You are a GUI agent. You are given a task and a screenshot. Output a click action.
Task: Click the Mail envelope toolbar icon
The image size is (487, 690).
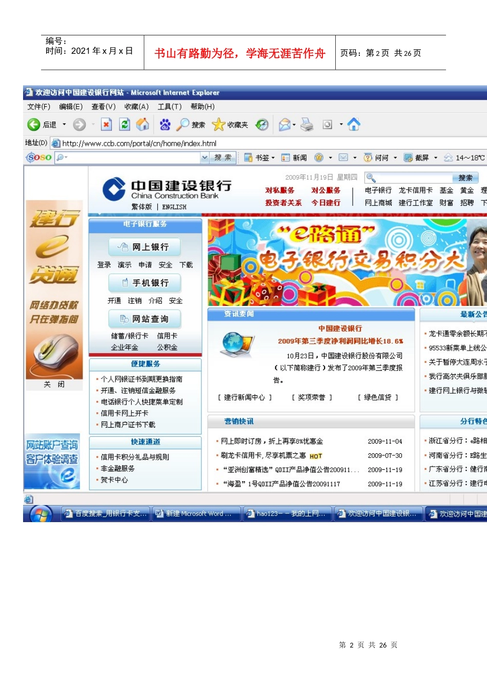tap(285, 124)
